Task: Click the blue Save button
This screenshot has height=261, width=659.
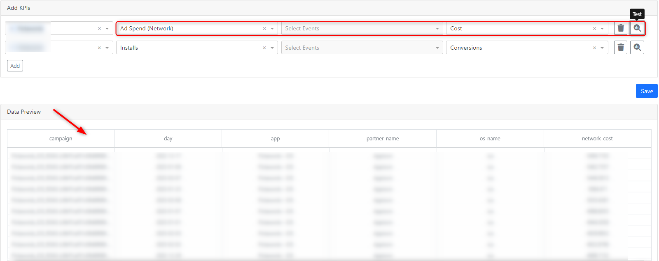Action: tap(647, 91)
